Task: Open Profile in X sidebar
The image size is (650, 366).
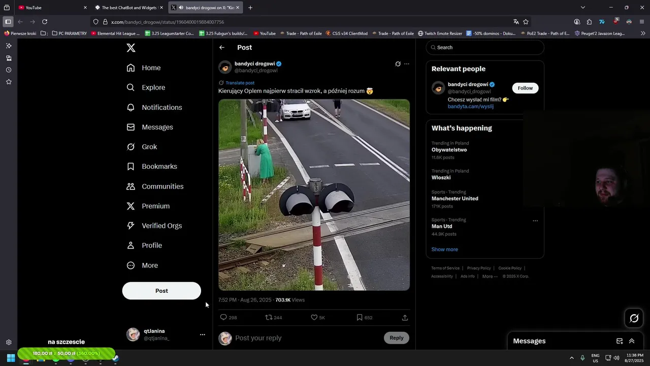Action: coord(144,246)
